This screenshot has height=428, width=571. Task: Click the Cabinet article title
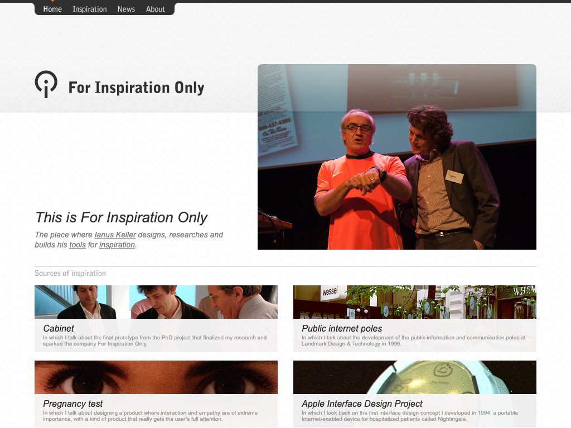tap(59, 328)
